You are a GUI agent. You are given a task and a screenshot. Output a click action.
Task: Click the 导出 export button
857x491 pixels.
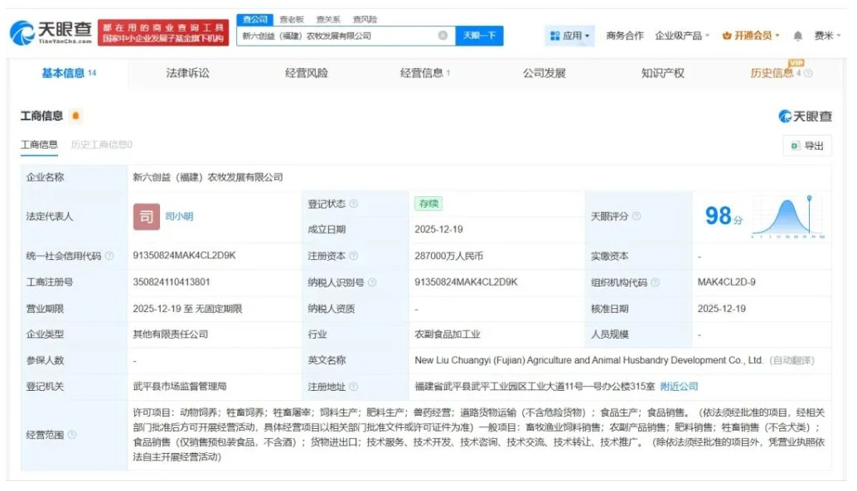(807, 146)
